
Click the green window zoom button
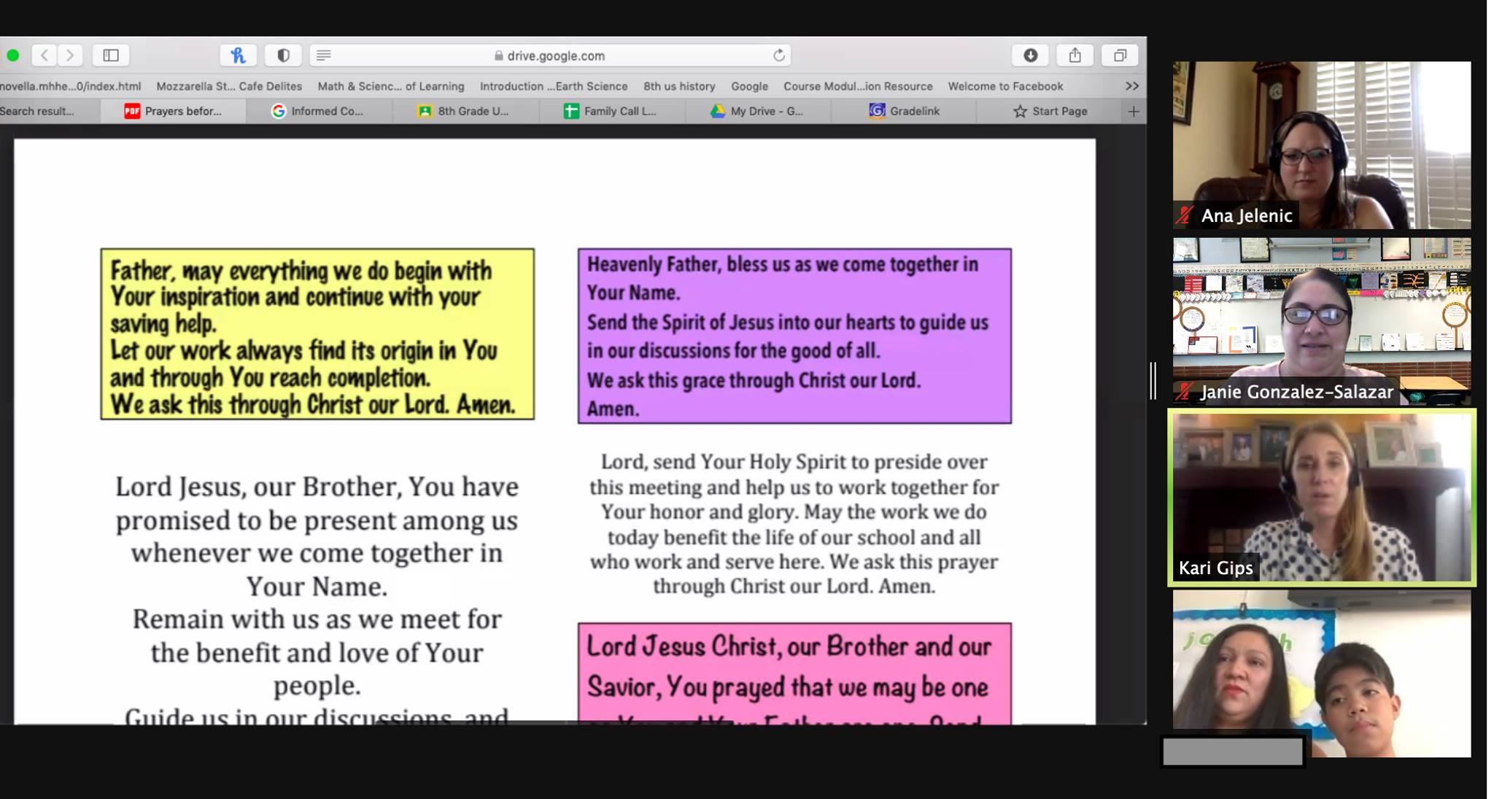coord(13,55)
